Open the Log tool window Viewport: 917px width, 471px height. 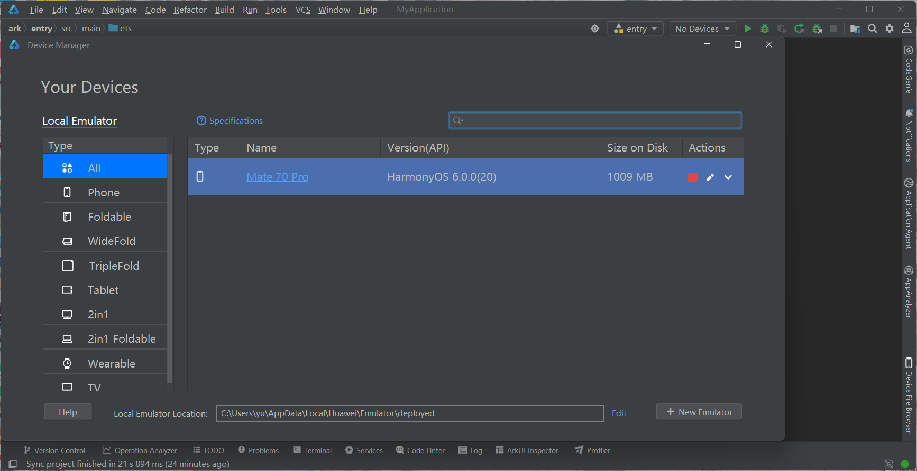(x=470, y=450)
